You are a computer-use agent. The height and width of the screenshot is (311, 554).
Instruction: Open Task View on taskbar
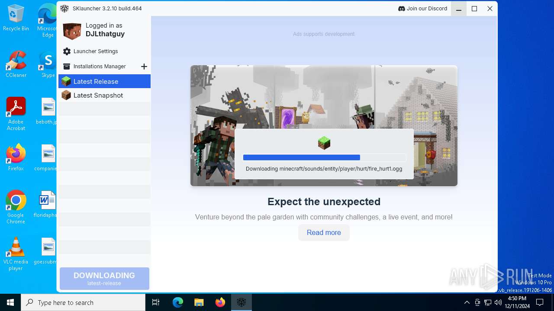tap(156, 302)
